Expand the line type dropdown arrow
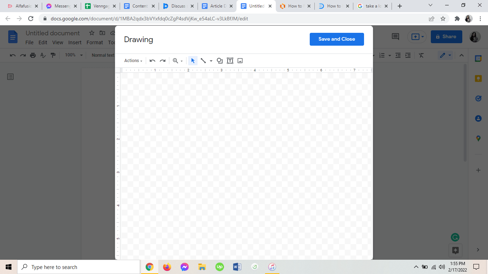The width and height of the screenshot is (488, 274). (x=211, y=61)
